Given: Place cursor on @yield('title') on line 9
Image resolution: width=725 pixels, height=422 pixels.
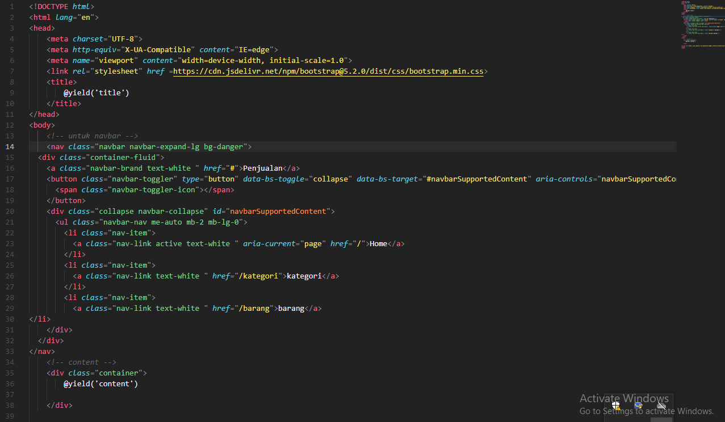Looking at the screenshot, I should [x=95, y=92].
